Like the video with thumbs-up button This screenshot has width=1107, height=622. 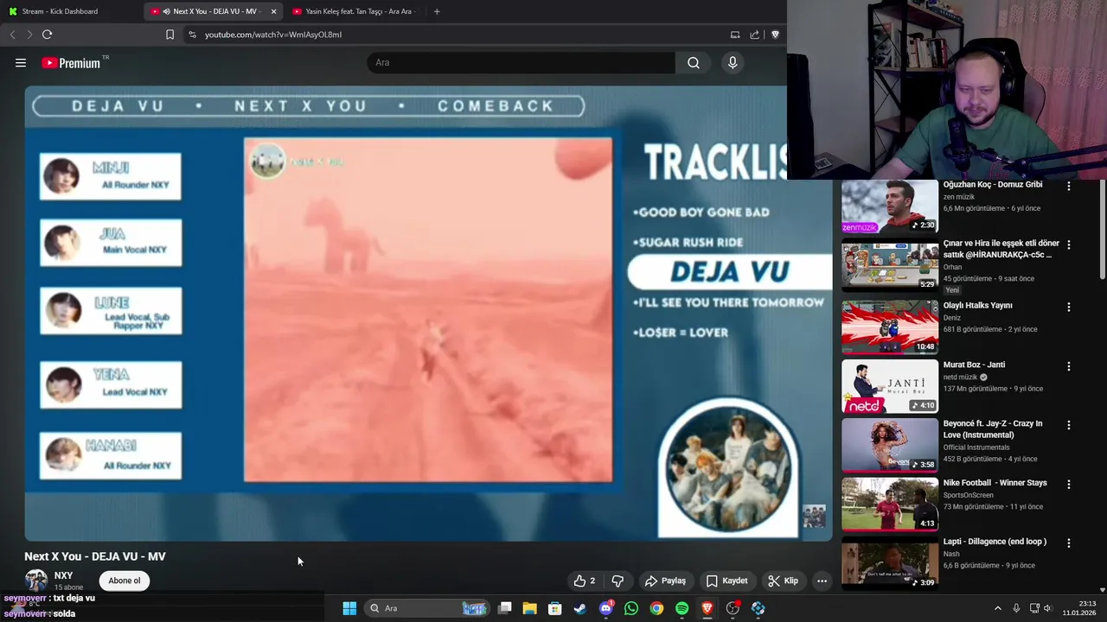click(585, 581)
